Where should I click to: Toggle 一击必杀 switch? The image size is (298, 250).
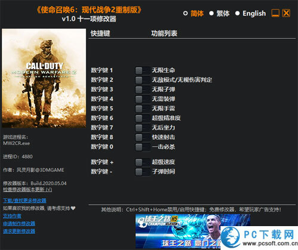tap(142, 147)
